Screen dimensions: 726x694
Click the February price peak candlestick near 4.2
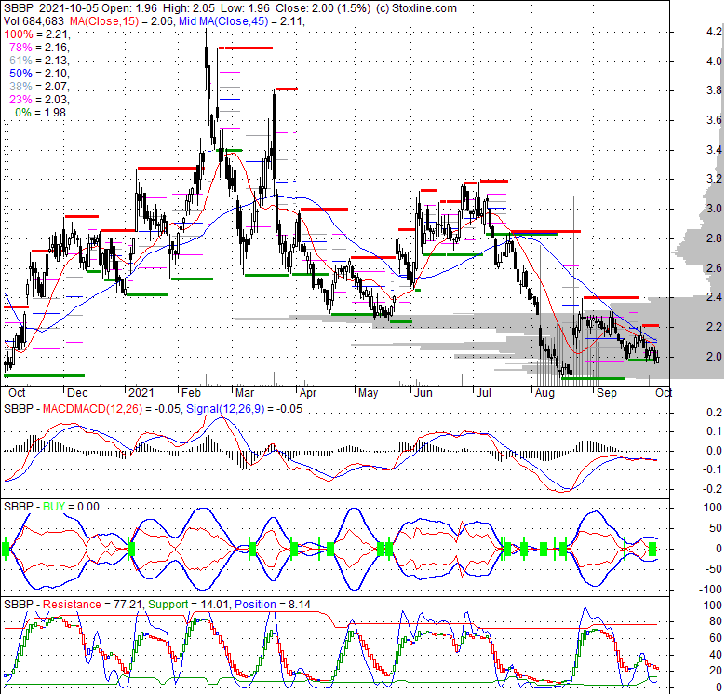tap(207, 61)
